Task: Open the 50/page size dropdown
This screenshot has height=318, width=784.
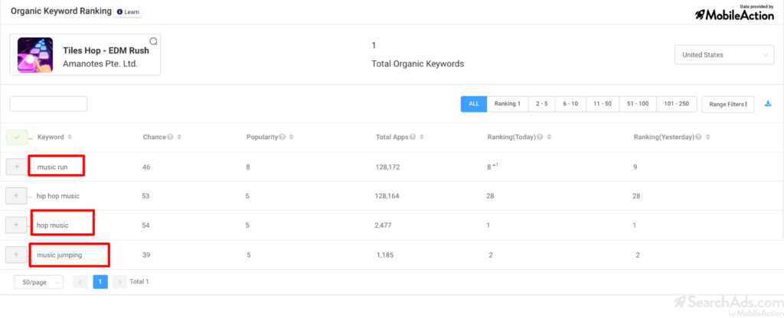Action: pos(39,282)
